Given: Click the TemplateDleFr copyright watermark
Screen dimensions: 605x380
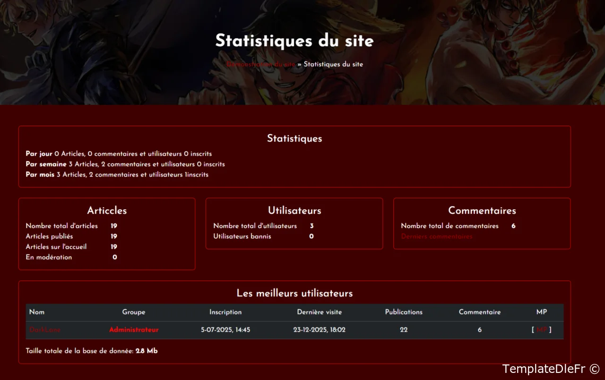Looking at the screenshot, I should point(551,369).
